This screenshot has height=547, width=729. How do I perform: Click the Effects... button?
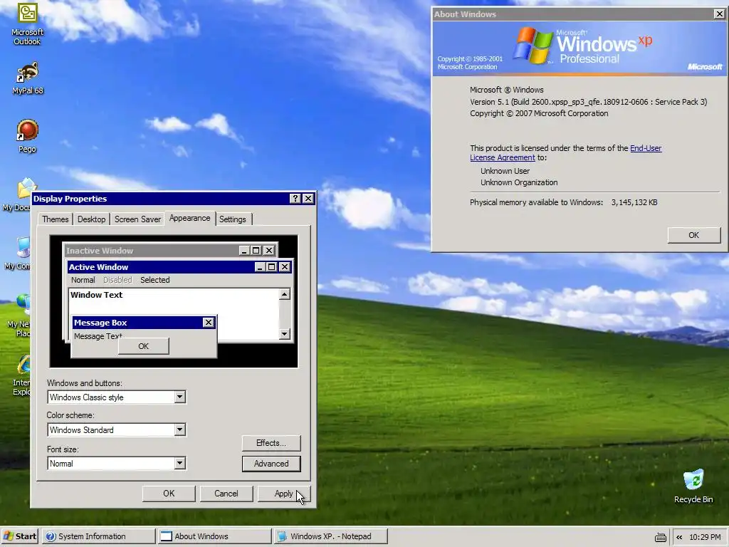271,443
